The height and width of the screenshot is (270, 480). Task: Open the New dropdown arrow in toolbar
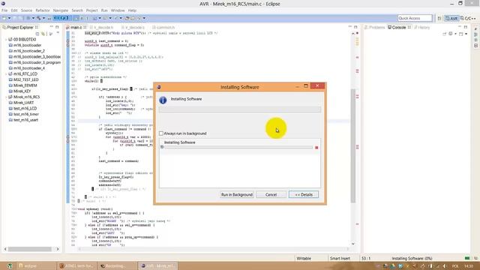pyautogui.click(x=9, y=18)
